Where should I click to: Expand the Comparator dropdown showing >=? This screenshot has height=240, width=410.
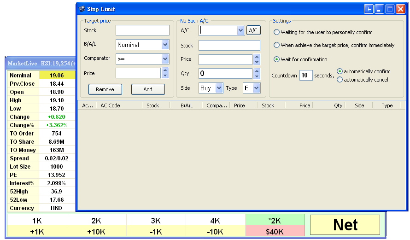tap(165, 59)
